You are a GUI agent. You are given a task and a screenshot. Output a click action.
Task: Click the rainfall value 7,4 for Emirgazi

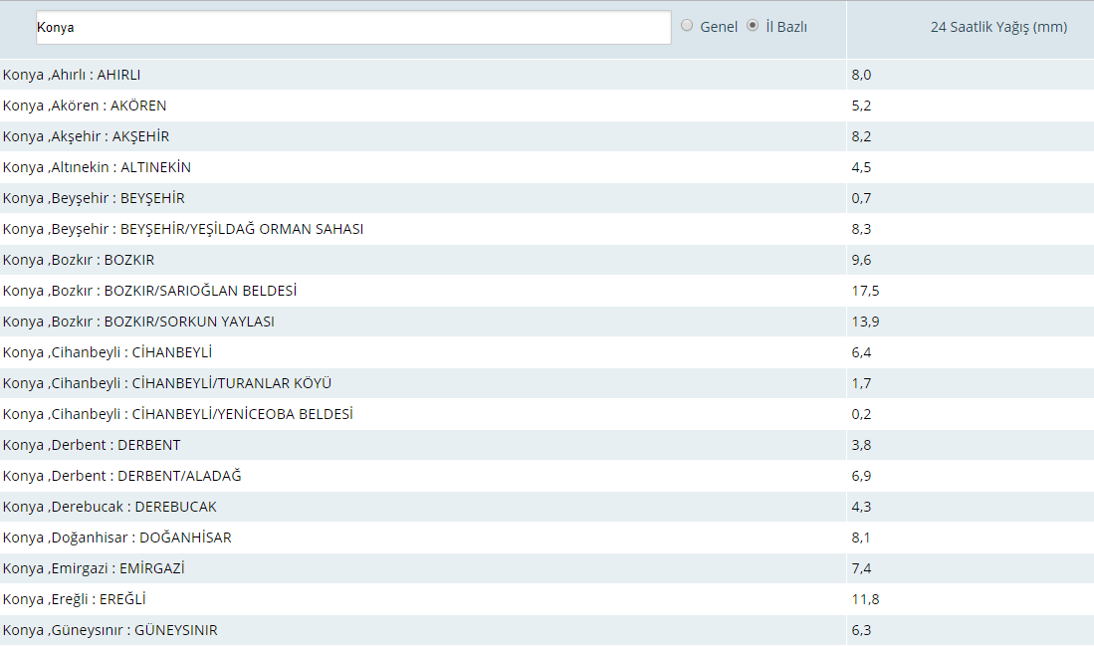[861, 568]
